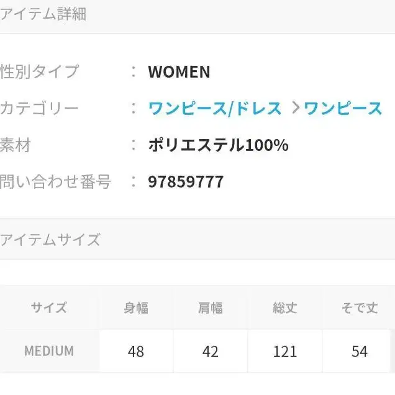This screenshot has width=395, height=395.
Task: Click the 肩幅 column header
Action: [211, 308]
